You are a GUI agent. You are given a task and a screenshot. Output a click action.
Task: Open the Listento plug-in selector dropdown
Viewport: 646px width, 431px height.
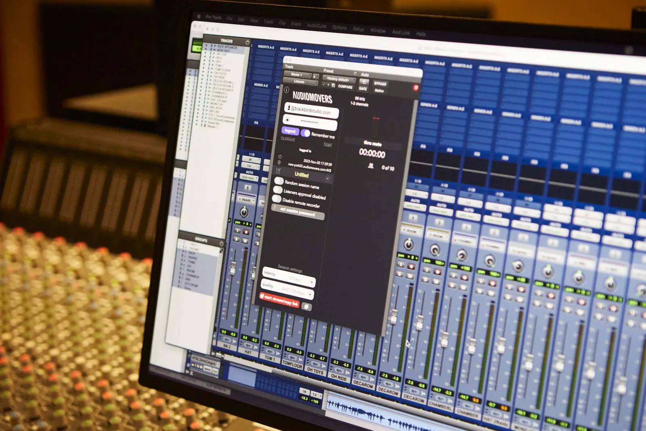pyautogui.click(x=300, y=81)
